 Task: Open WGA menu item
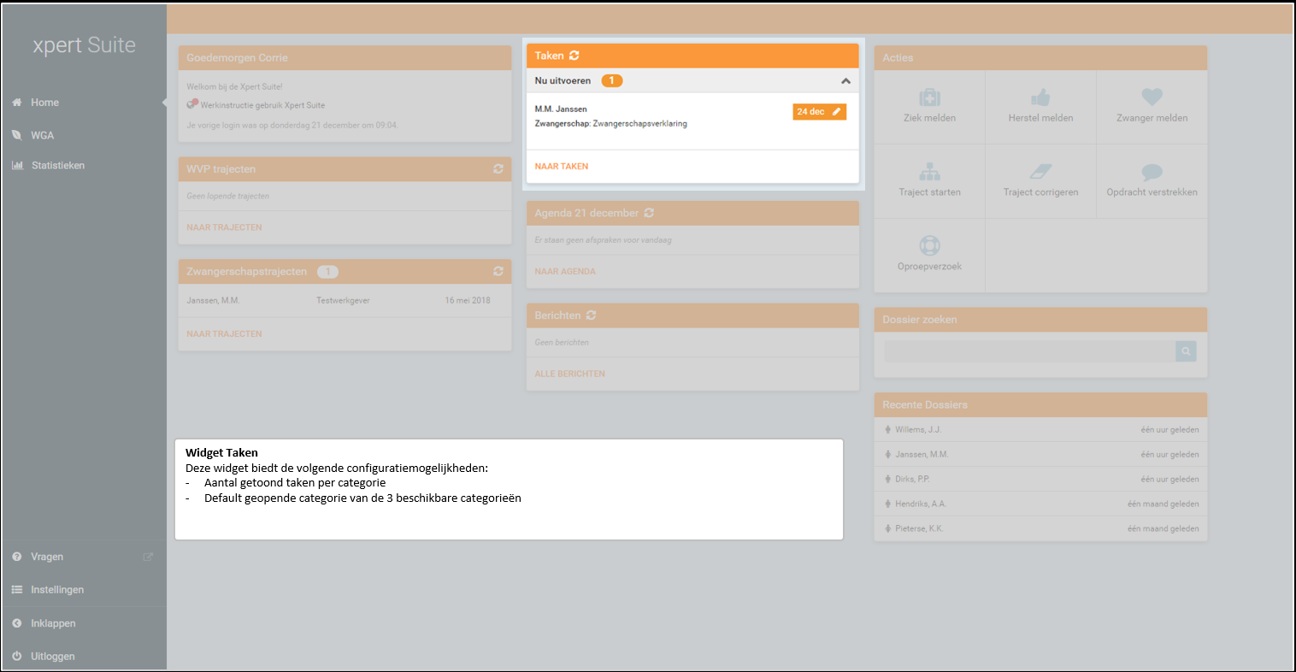click(x=42, y=135)
